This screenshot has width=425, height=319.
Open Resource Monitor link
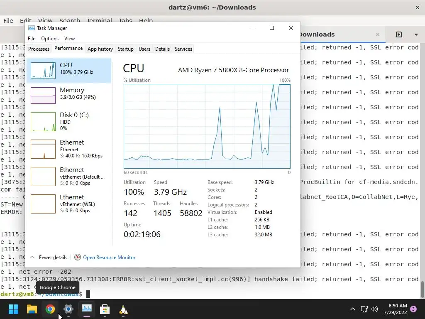pos(109,258)
